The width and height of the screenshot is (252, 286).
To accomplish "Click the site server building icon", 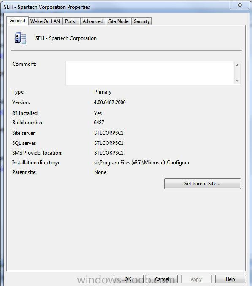I will [20, 38].
